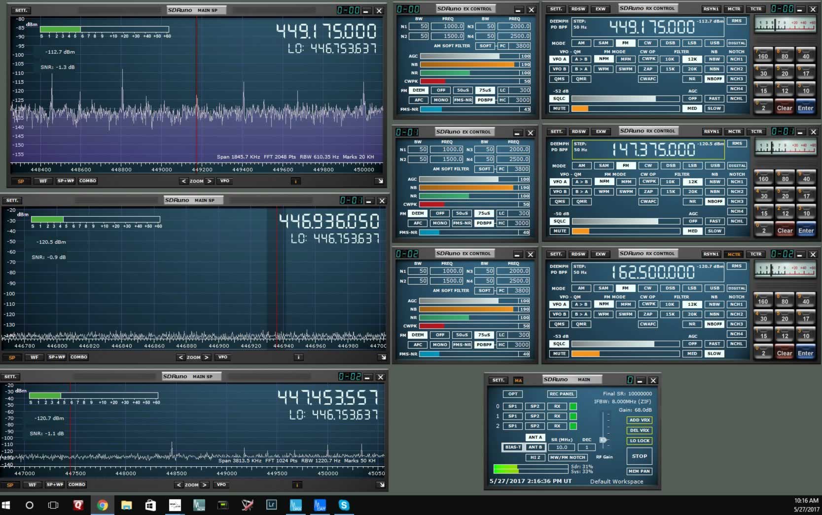Screen dimensions: 822x515
Task: Click the zoom-in '>' arrow in the 0-00 Main SP window
Action: tap(210, 181)
